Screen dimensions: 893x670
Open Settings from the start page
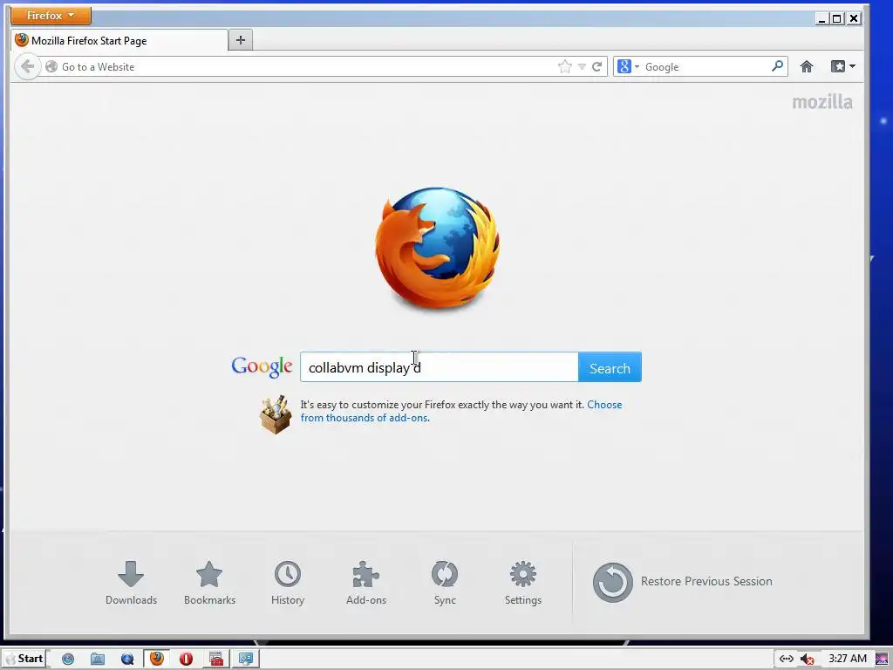coord(523,583)
